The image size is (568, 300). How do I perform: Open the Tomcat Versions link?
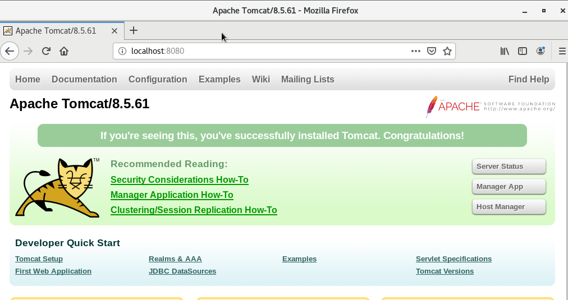pos(445,271)
